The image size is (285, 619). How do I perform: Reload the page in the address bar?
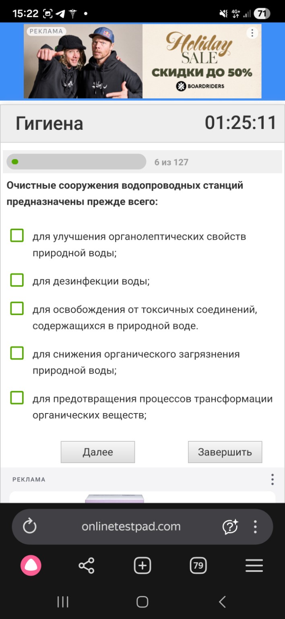tap(30, 526)
